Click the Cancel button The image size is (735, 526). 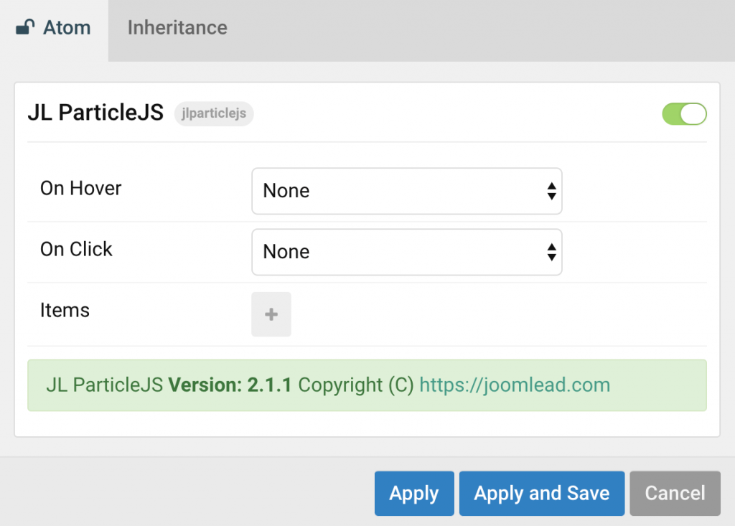[675, 493]
